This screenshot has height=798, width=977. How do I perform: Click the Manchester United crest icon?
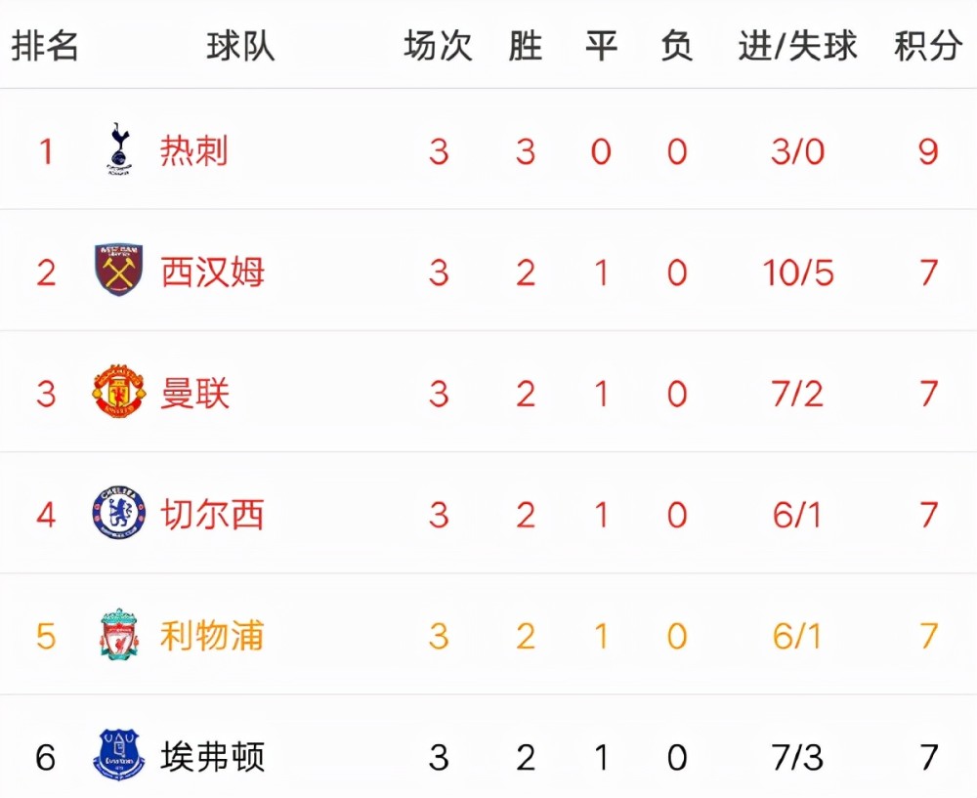click(119, 392)
